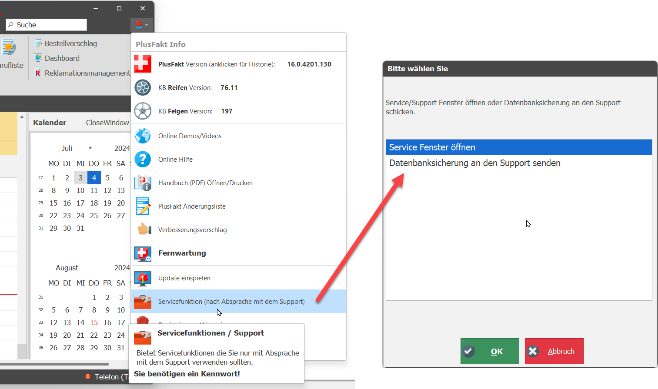The image size is (658, 389).
Task: Click the Änderungsliste notepad icon
Action: pyautogui.click(x=143, y=206)
